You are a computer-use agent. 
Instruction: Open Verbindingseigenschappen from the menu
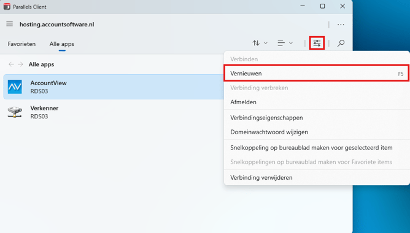pyautogui.click(x=317, y=118)
